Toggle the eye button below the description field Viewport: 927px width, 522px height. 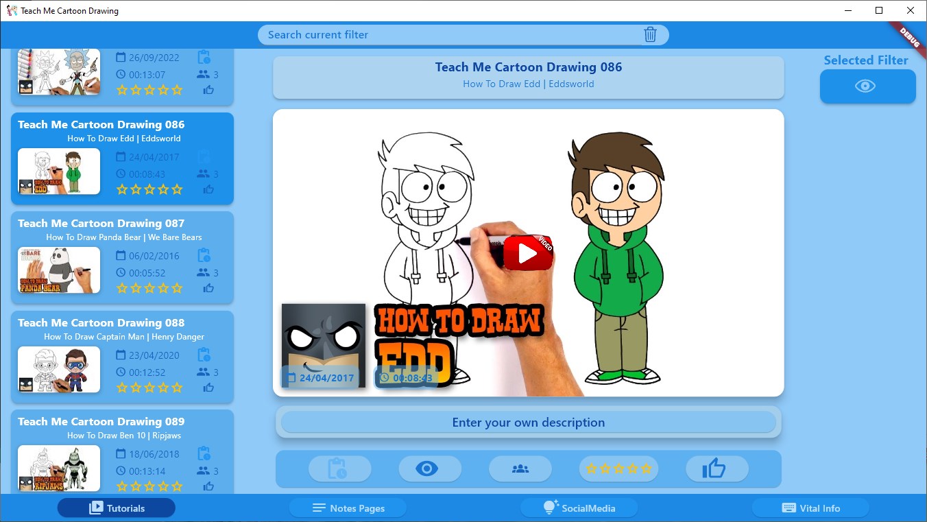tap(430, 469)
